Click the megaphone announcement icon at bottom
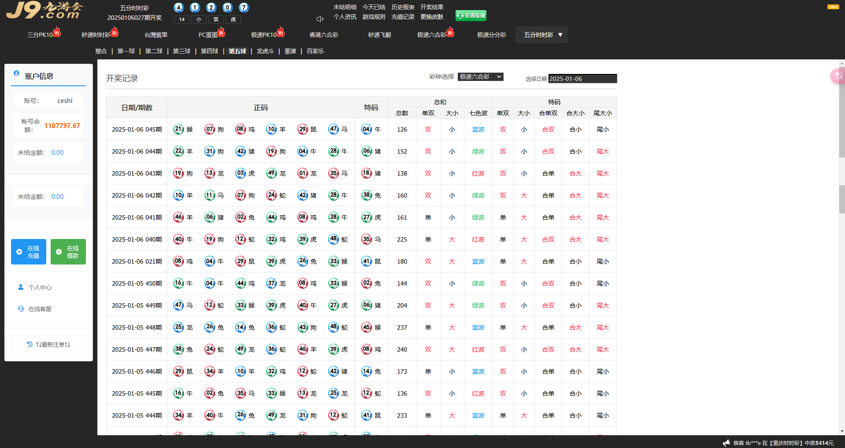 [726, 443]
